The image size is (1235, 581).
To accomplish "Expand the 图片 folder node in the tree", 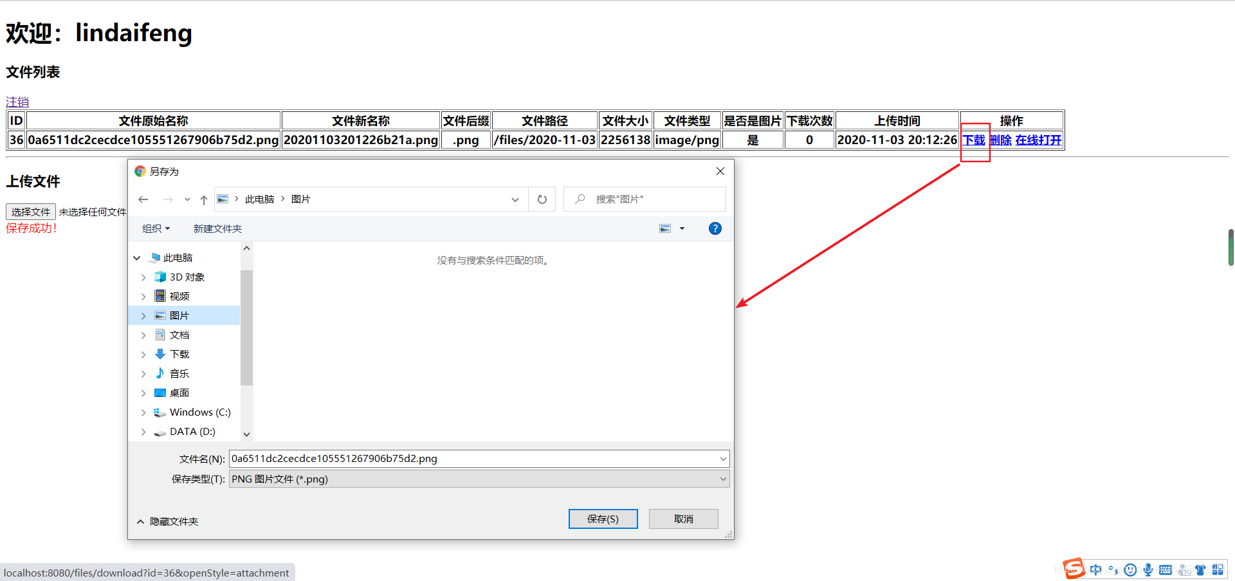I will click(x=143, y=316).
